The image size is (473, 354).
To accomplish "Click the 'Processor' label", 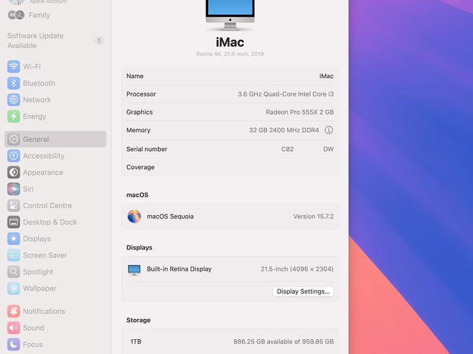I will pos(141,94).
